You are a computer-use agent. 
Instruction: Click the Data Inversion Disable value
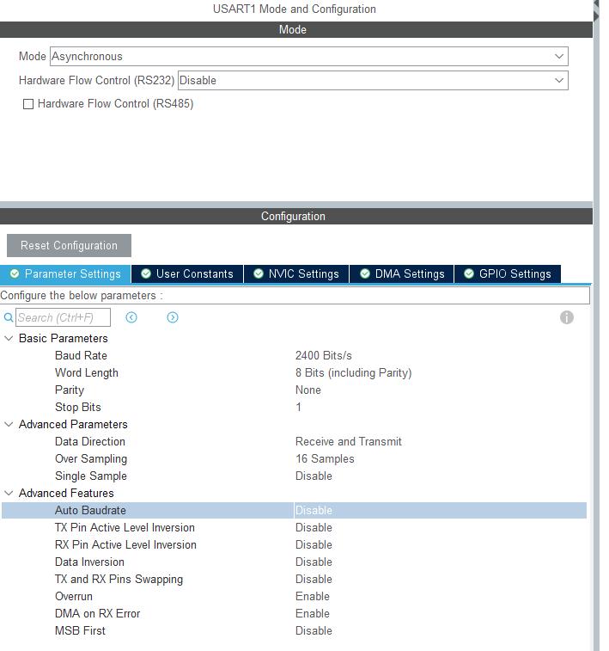[314, 562]
